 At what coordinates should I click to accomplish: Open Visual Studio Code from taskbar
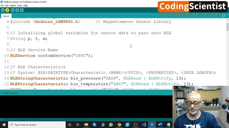tap(144, 125)
